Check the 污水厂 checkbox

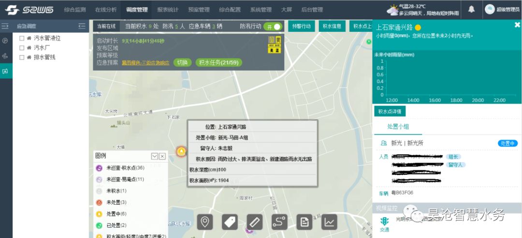point(22,48)
